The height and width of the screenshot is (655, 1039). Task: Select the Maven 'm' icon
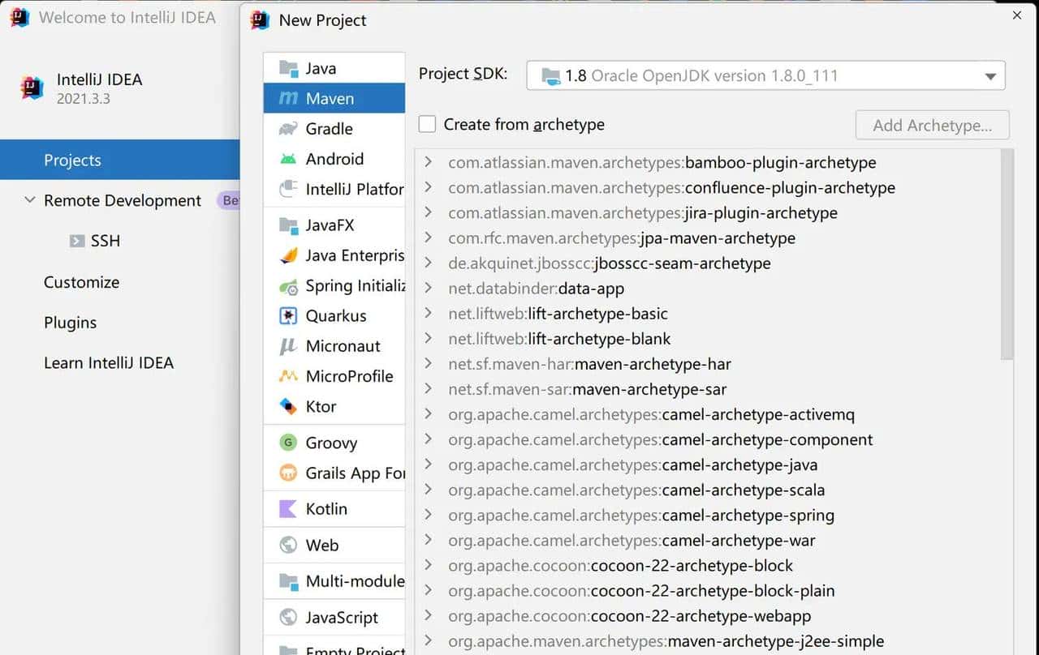(x=288, y=99)
